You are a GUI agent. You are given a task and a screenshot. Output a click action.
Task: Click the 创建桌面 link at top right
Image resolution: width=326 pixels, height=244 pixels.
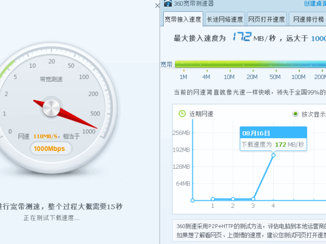tap(314, 4)
